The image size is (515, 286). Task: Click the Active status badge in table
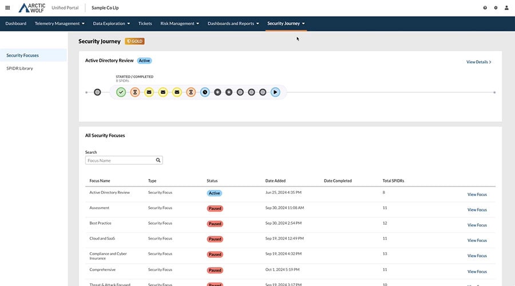click(214, 193)
